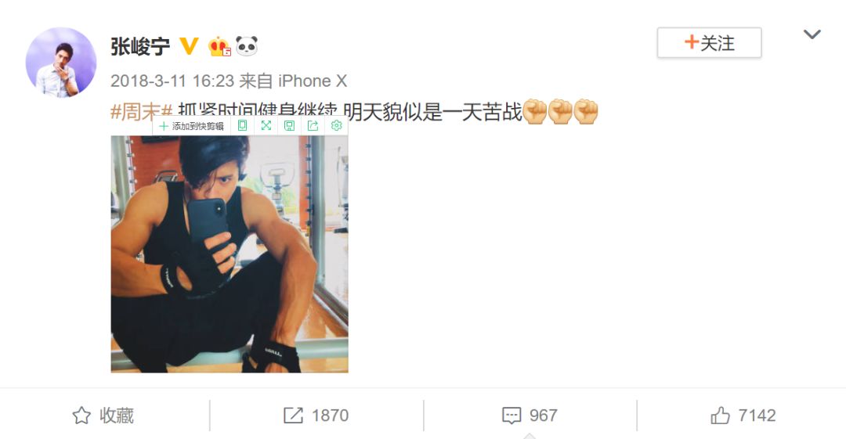Open the comments tab with 967
The image size is (846, 439).
530,416
